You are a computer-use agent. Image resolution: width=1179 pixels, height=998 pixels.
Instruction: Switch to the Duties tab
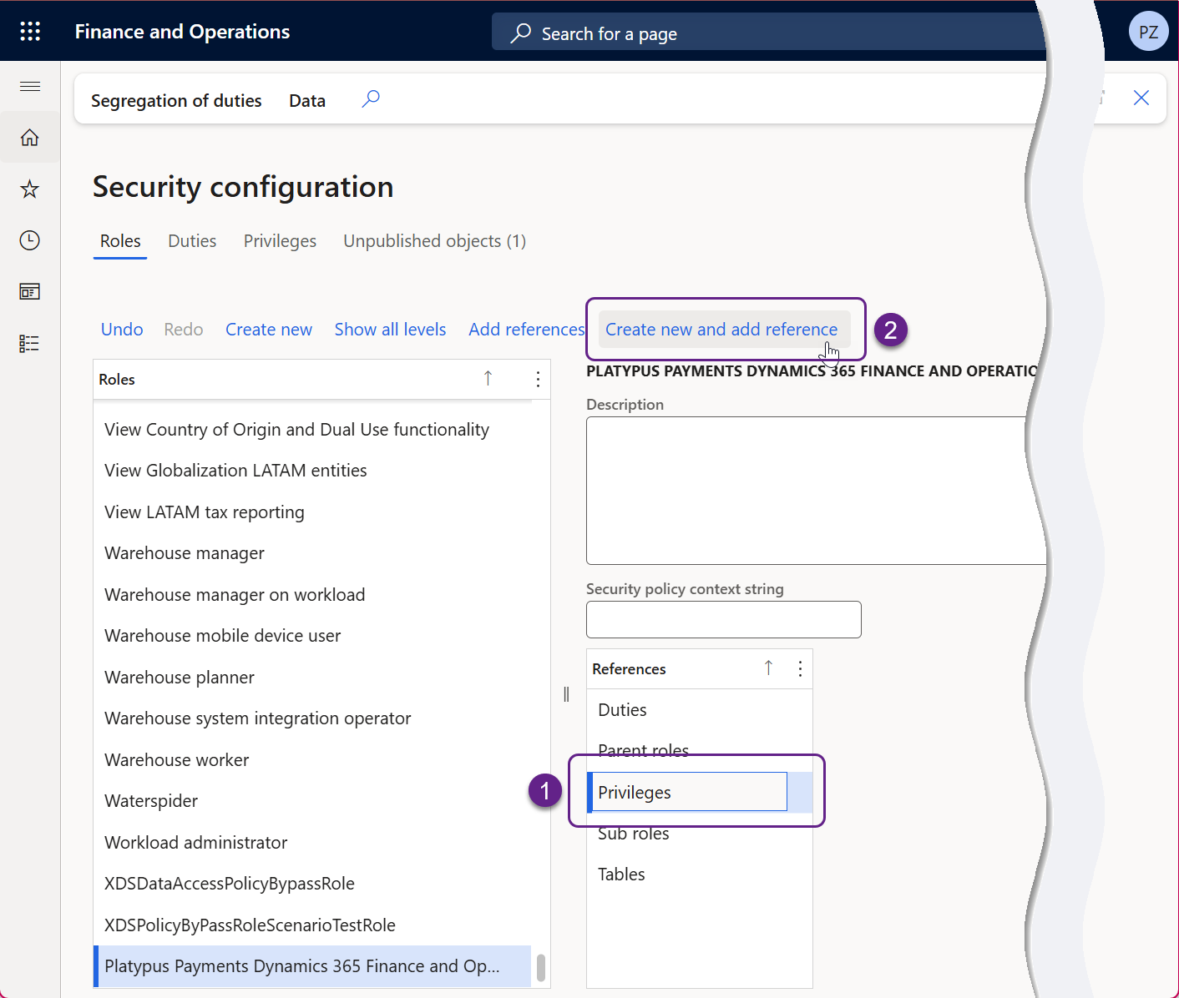192,241
